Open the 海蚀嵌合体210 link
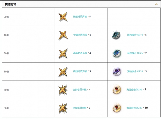 click(x=135, y=35)
